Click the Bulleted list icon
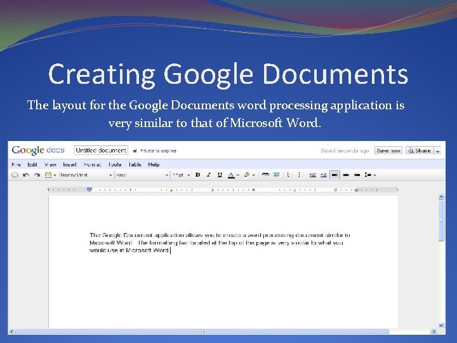457x343 pixels. click(x=299, y=175)
